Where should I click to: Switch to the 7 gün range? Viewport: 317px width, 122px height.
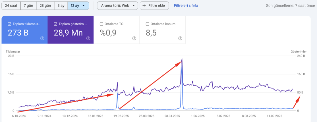point(29,6)
